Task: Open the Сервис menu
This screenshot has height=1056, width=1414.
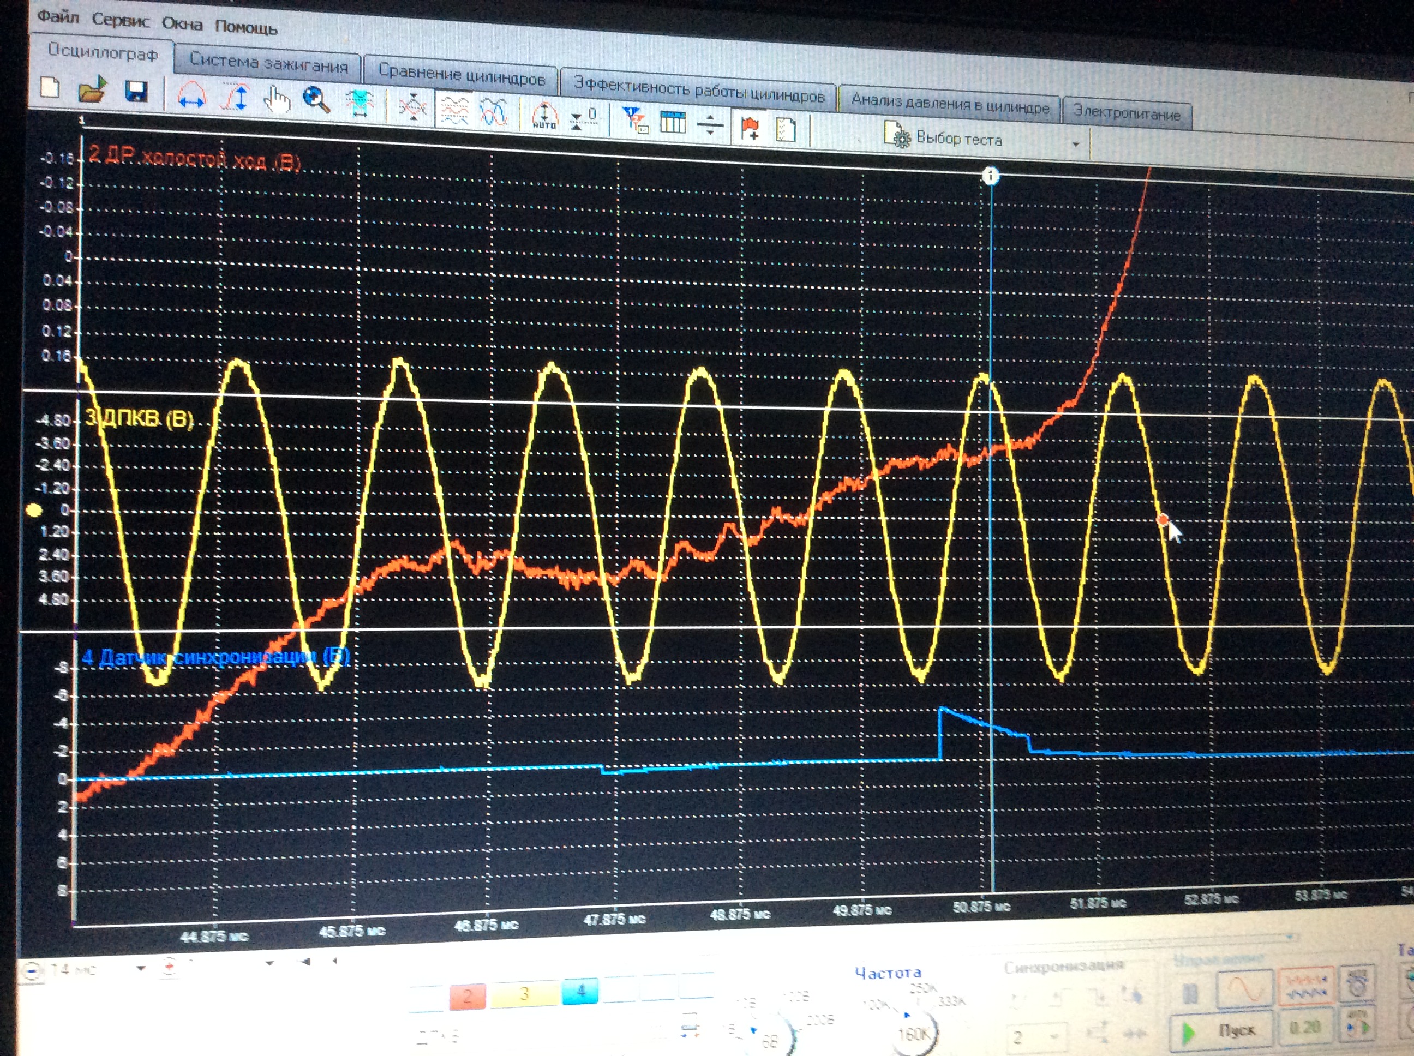Action: pos(120,21)
